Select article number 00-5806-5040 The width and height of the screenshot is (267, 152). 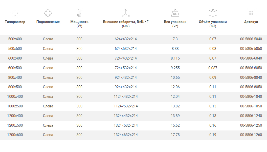[x=251, y=39]
